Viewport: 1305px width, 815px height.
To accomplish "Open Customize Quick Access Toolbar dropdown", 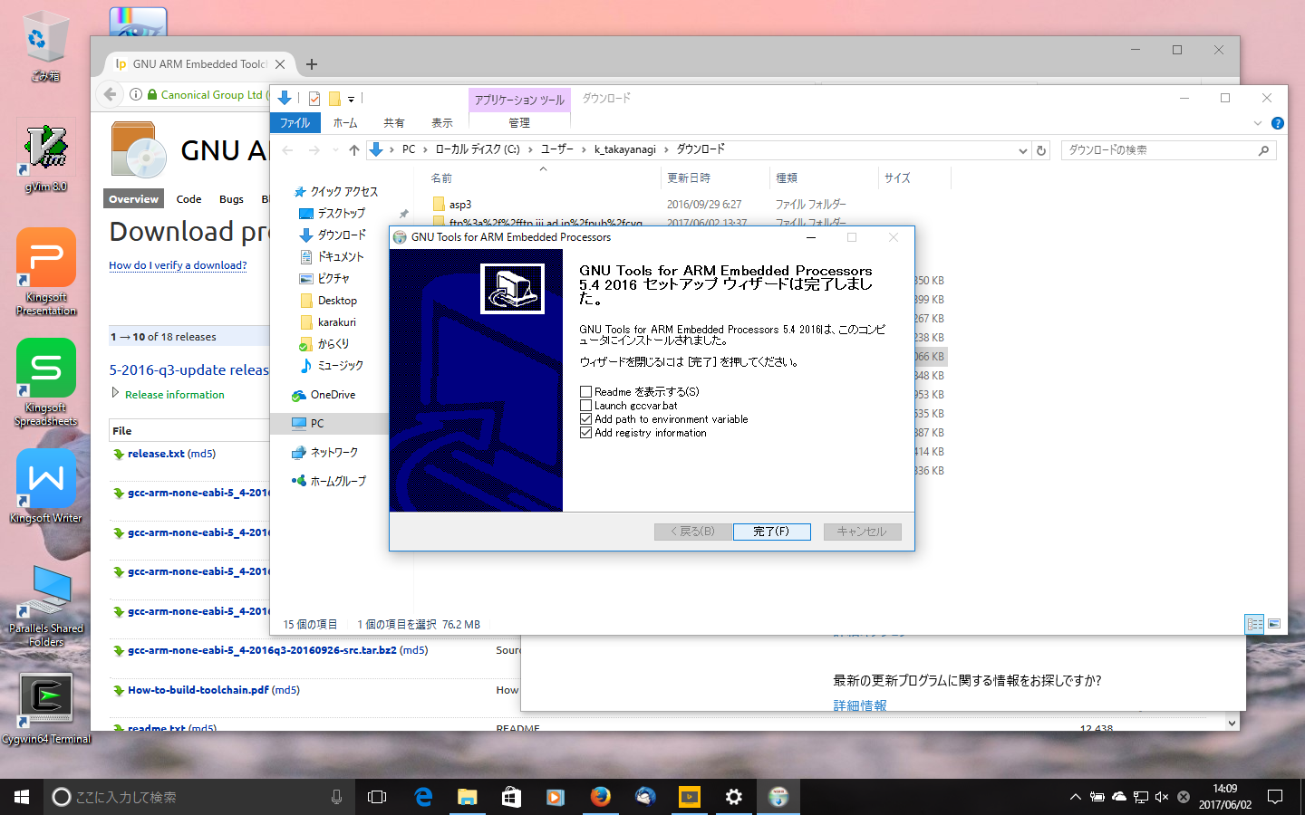I will click(x=351, y=99).
